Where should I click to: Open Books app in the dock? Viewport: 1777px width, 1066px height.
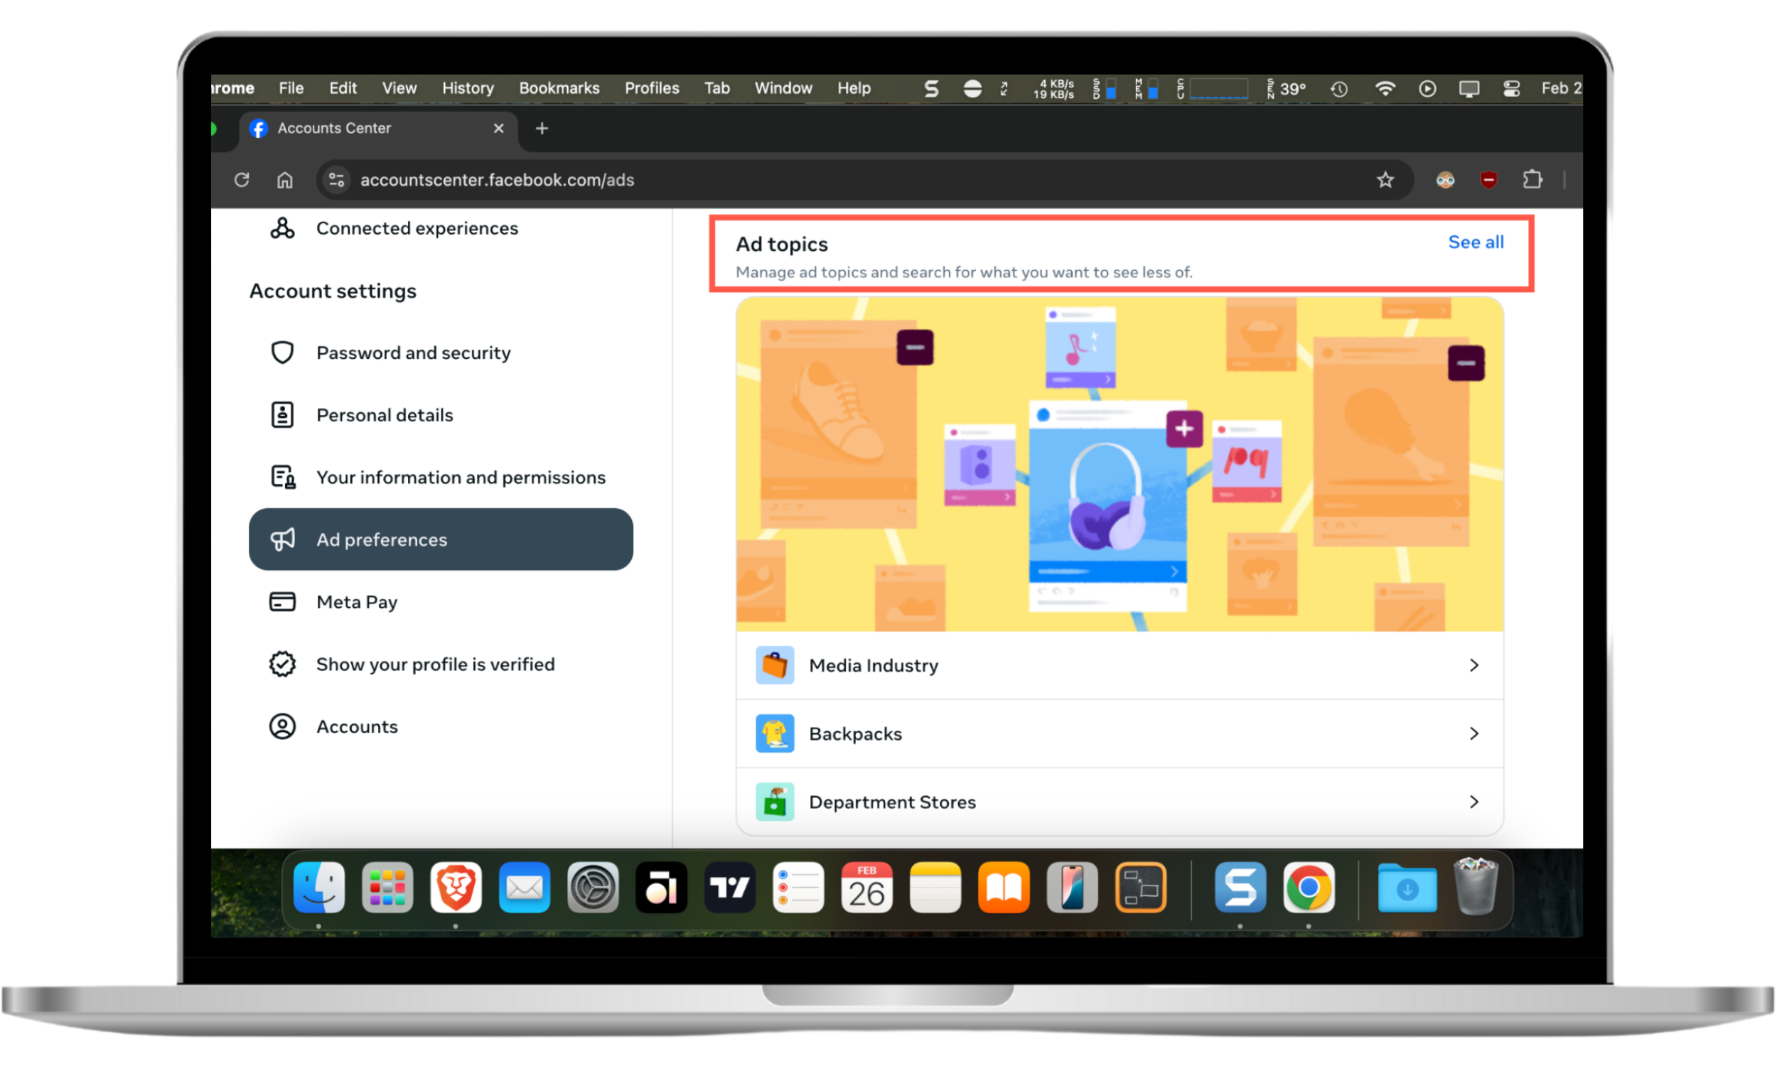pos(1004,888)
